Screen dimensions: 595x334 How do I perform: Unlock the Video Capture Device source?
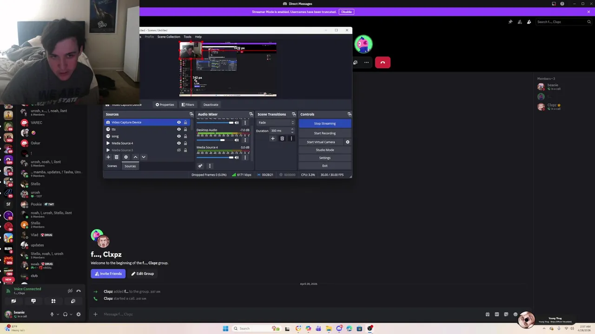185,122
